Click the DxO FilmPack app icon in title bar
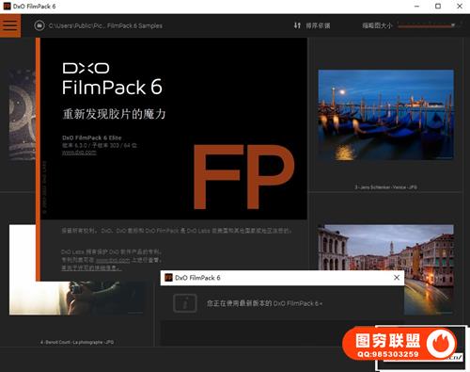470x372 pixels. point(7,6)
